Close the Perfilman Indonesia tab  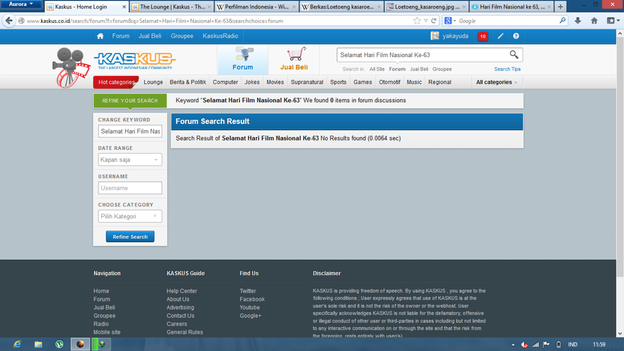(x=294, y=7)
